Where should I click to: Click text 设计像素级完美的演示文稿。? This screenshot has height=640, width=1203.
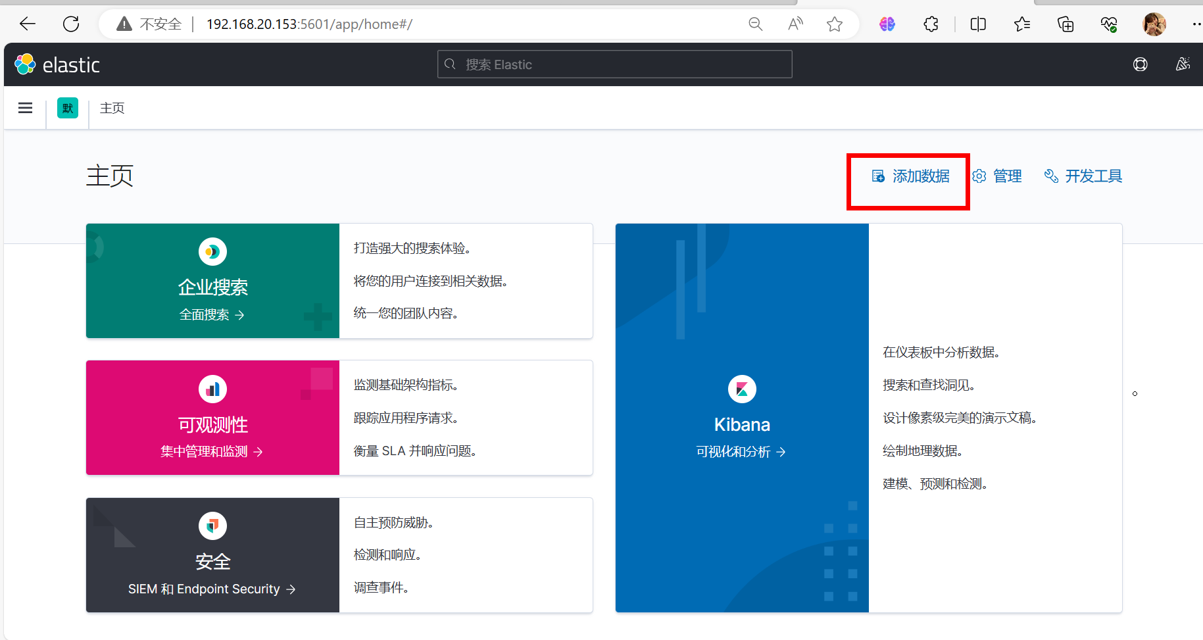(960, 418)
